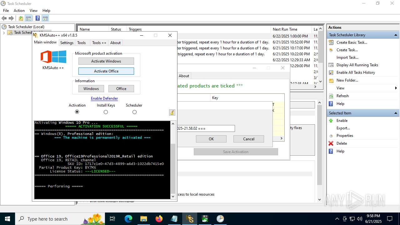Click Create Task... in Actions pane
This screenshot has height=225, width=400.
pos(347,50)
